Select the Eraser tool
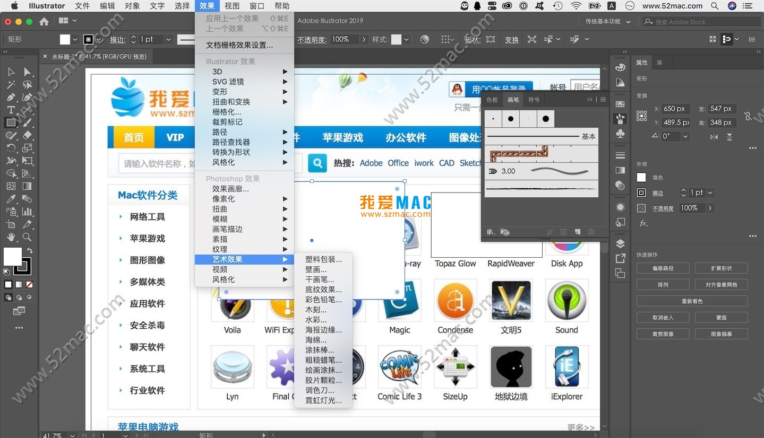 [27, 135]
